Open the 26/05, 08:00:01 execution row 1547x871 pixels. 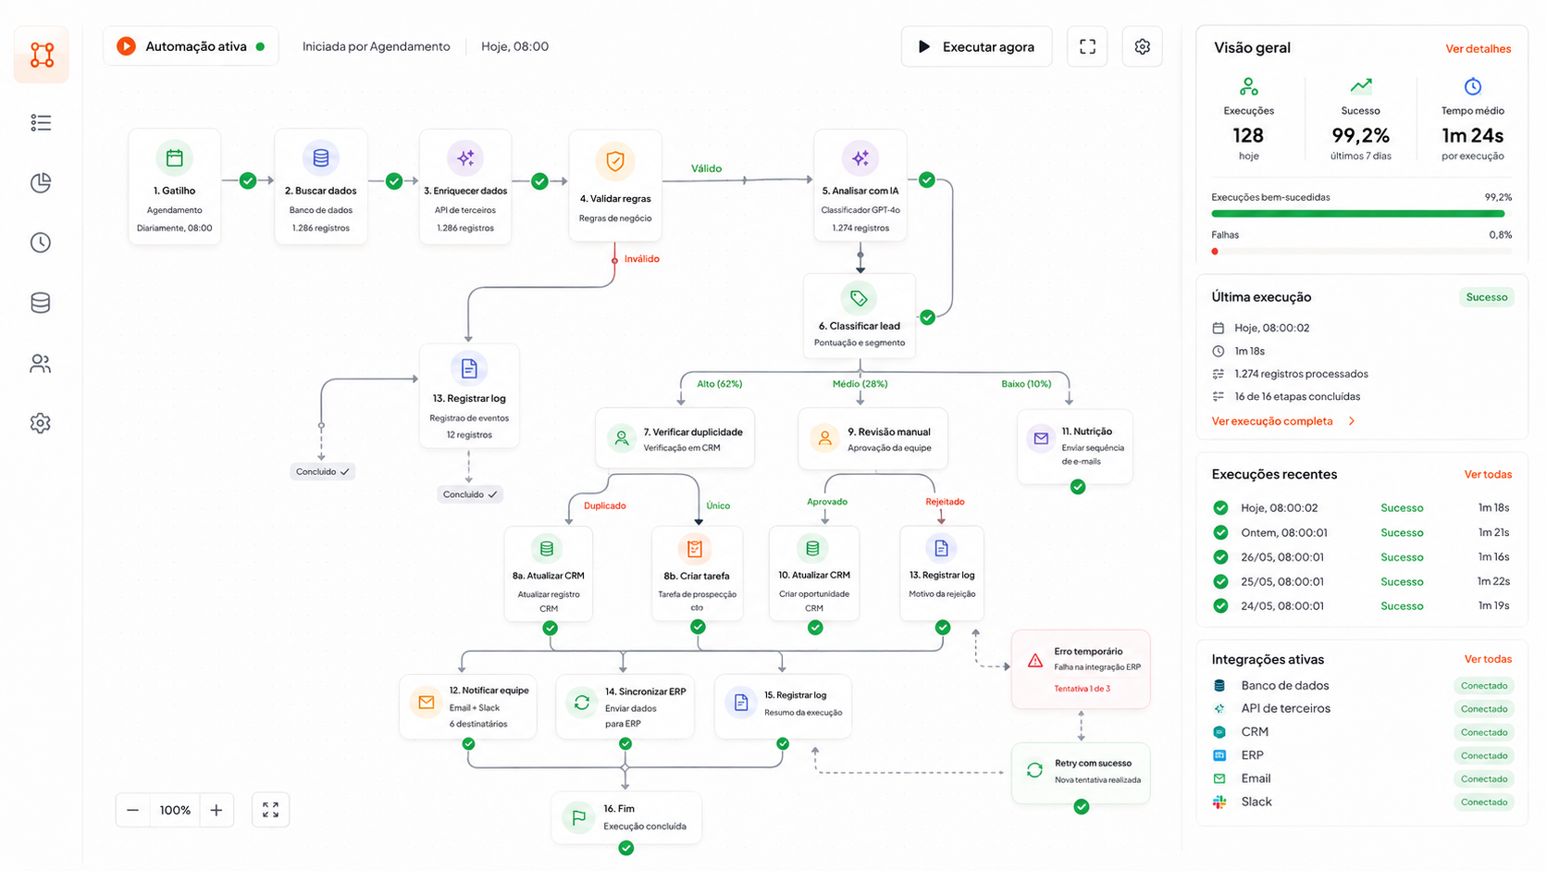click(x=1361, y=557)
